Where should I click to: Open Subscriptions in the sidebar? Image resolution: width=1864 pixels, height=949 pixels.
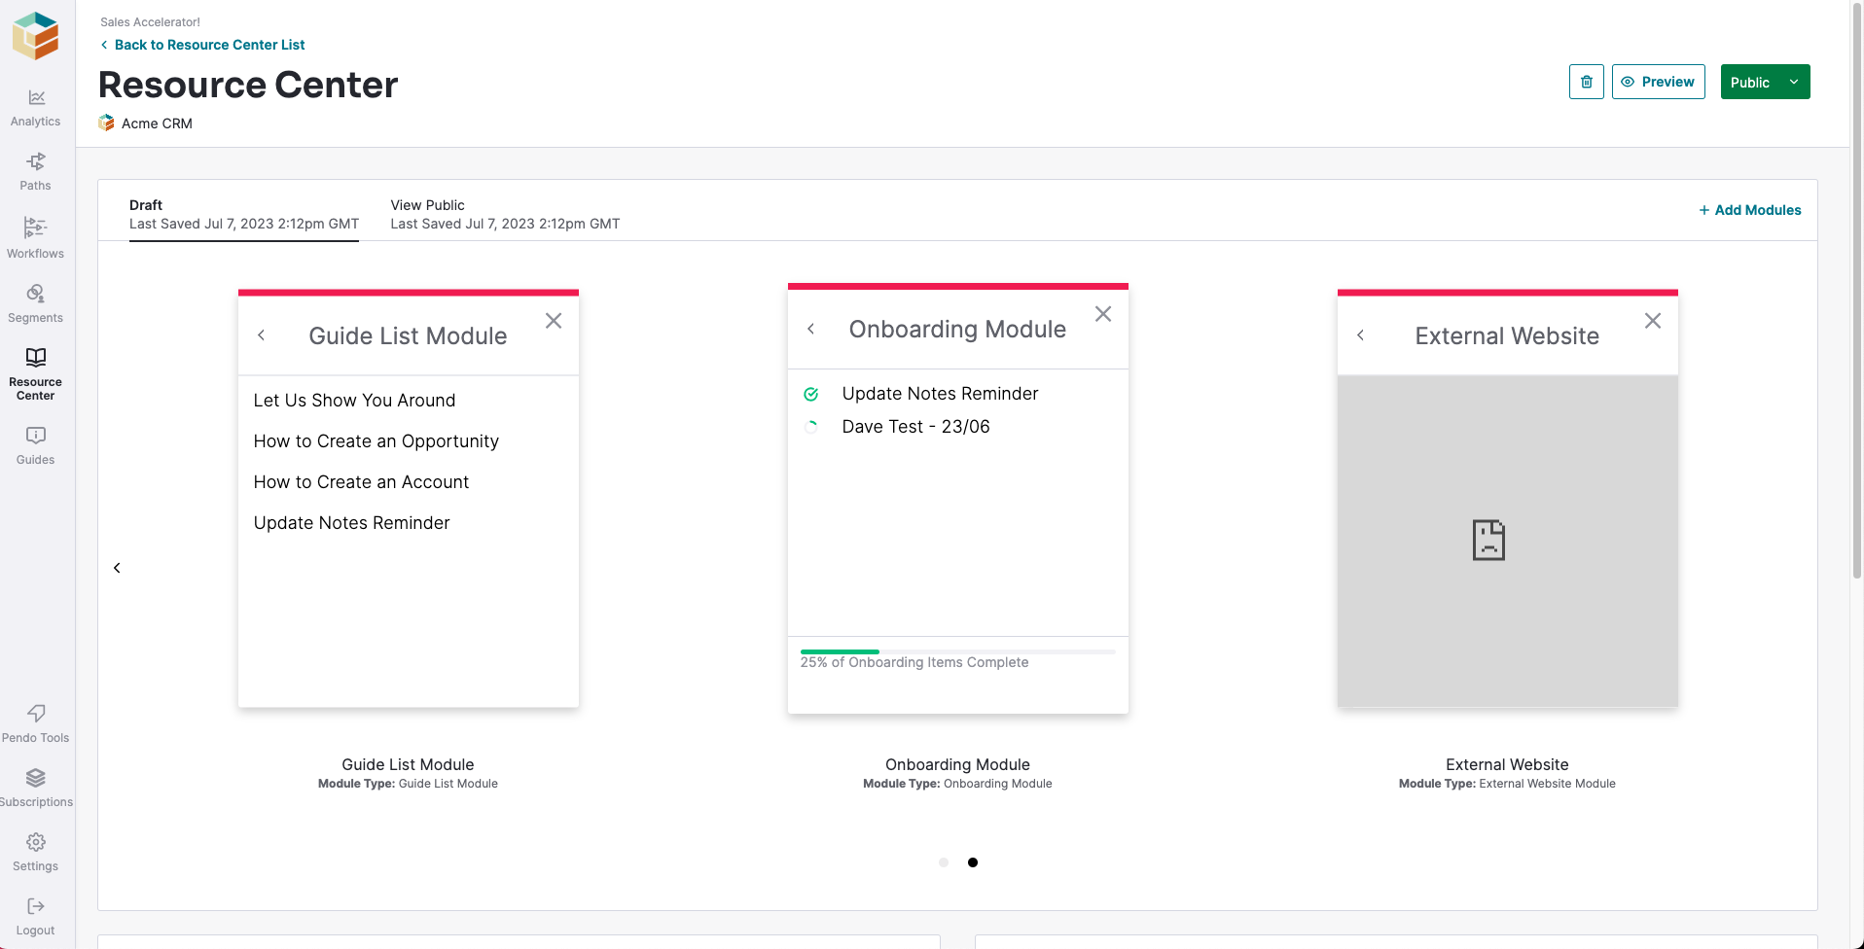coord(36,789)
